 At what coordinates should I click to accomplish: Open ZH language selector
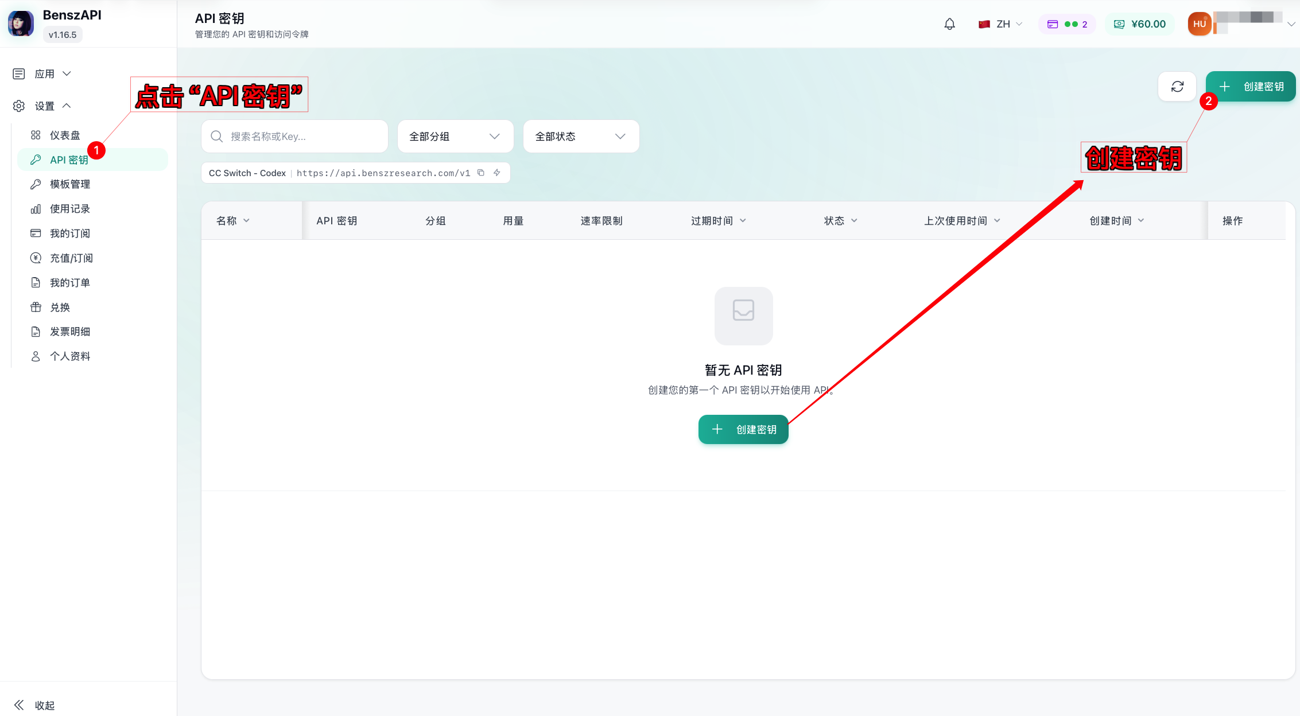(x=1000, y=24)
